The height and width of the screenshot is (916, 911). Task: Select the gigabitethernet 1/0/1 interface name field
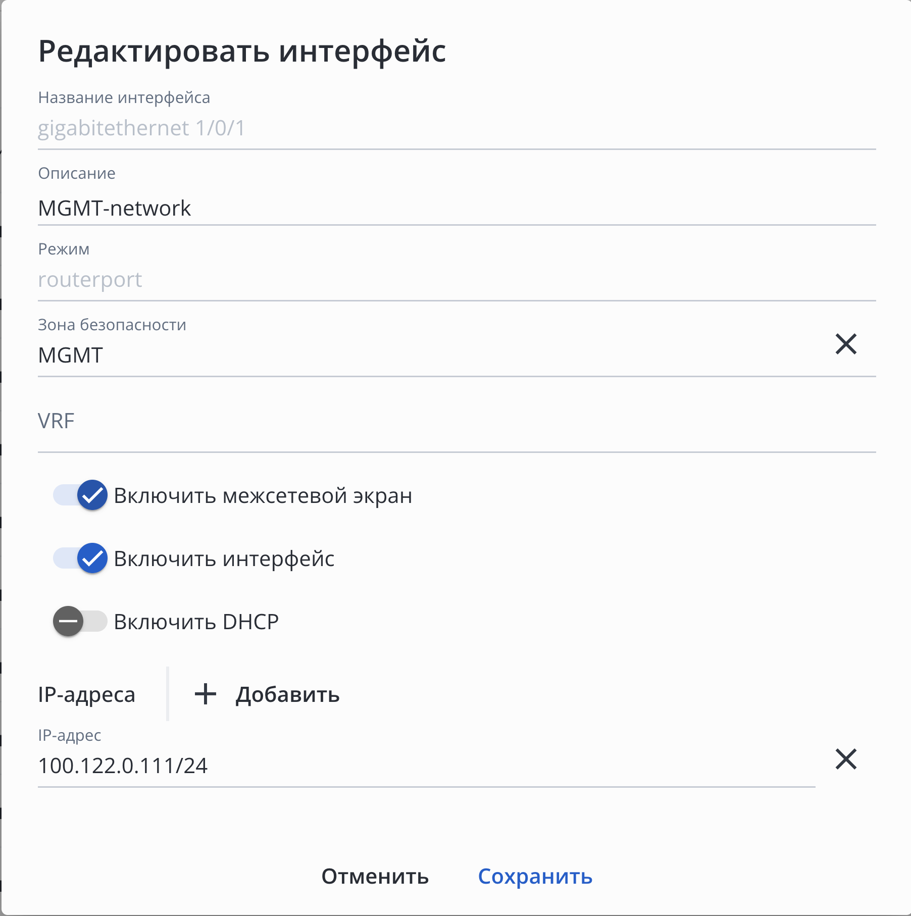pos(454,128)
